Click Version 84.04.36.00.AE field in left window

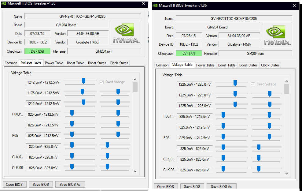click(x=88, y=34)
